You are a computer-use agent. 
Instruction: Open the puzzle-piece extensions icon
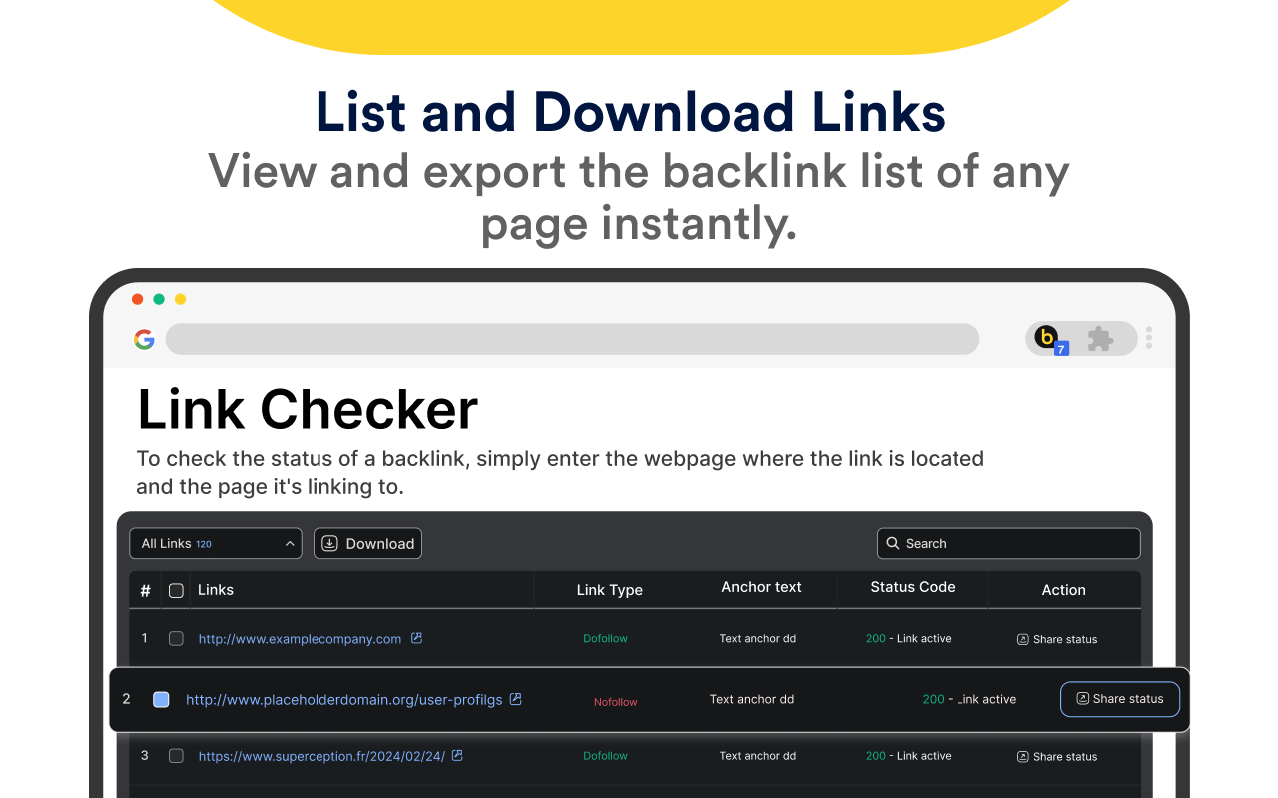tap(1100, 340)
